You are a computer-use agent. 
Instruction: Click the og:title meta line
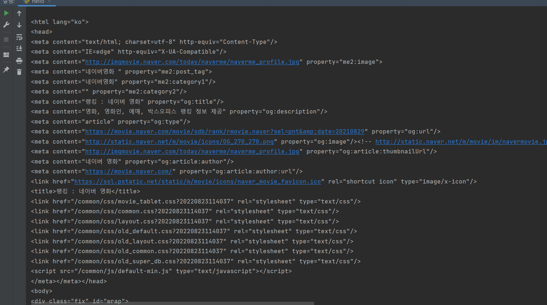(127, 102)
